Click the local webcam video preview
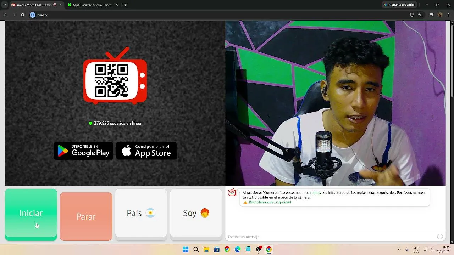 (336, 103)
